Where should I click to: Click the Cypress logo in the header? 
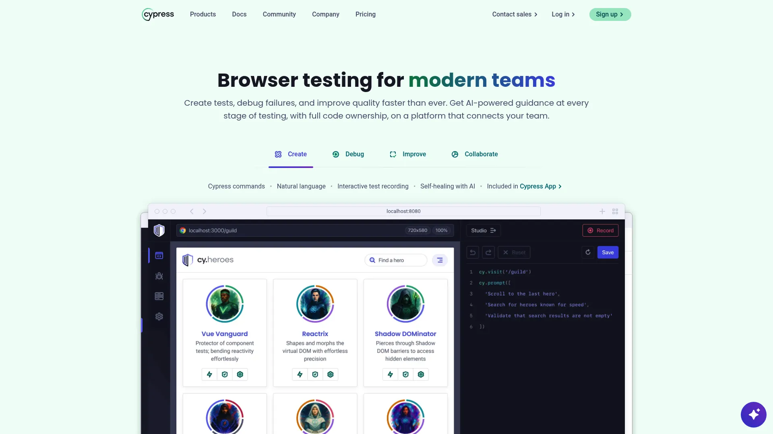158,14
